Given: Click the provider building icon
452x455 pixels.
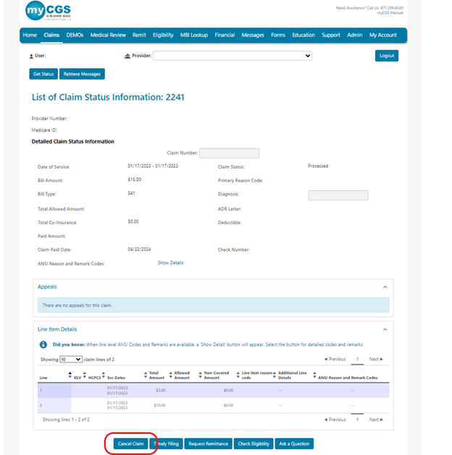Looking at the screenshot, I should coord(127,56).
